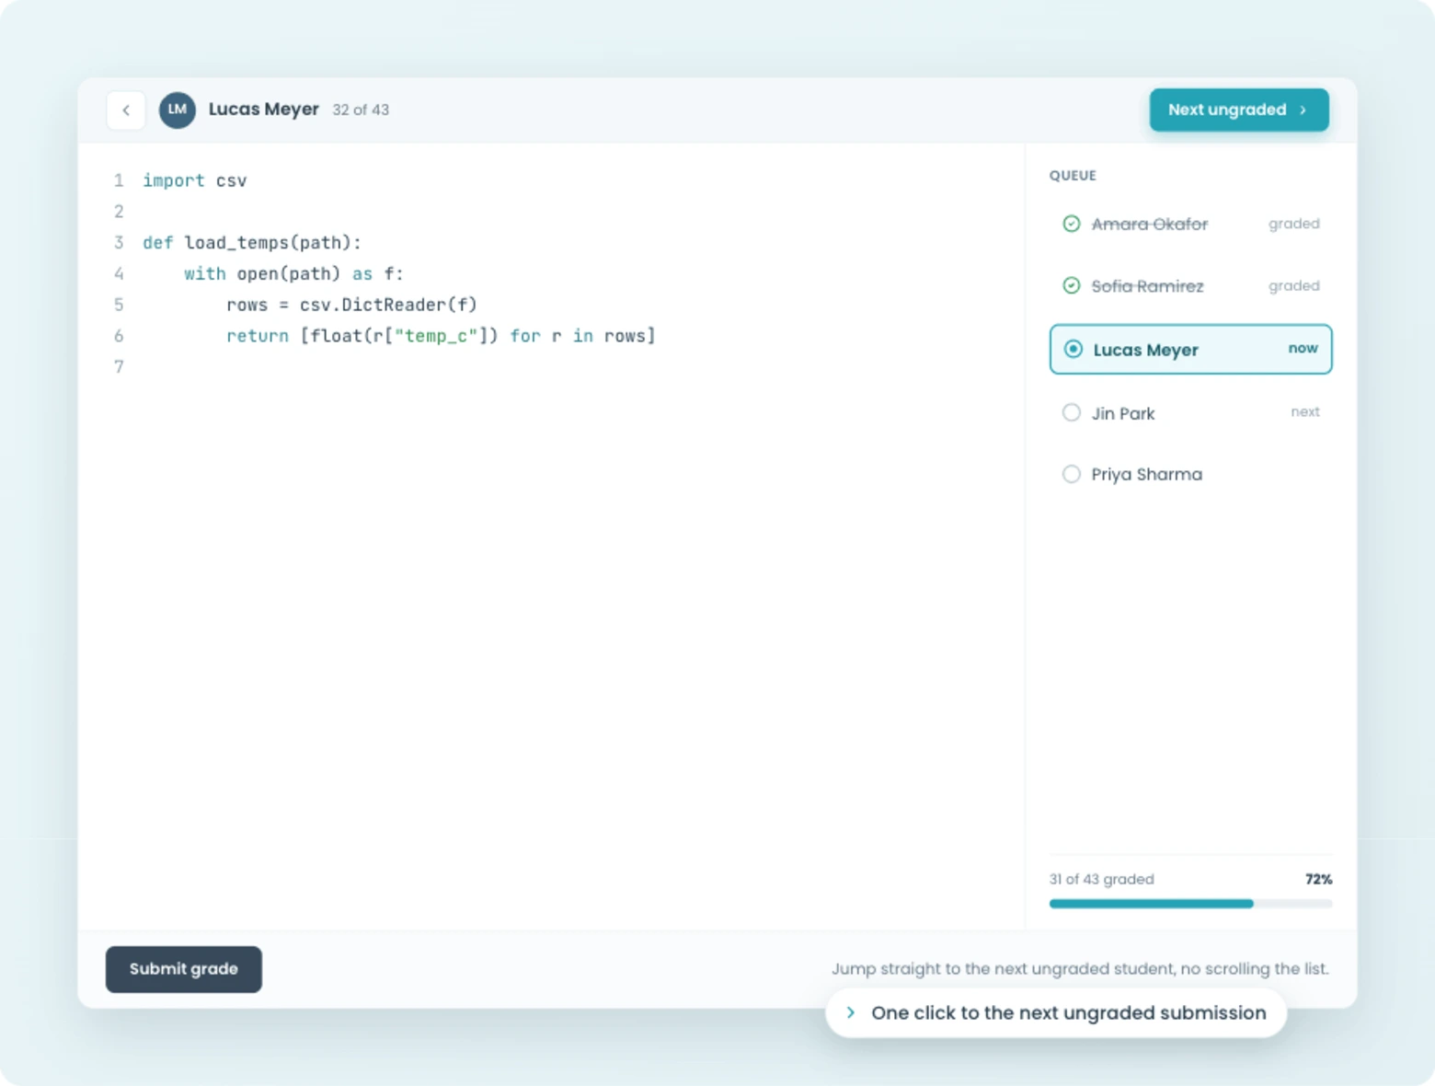Click the grading progress bar
Viewport: 1435px width, 1086px height.
tap(1190, 904)
